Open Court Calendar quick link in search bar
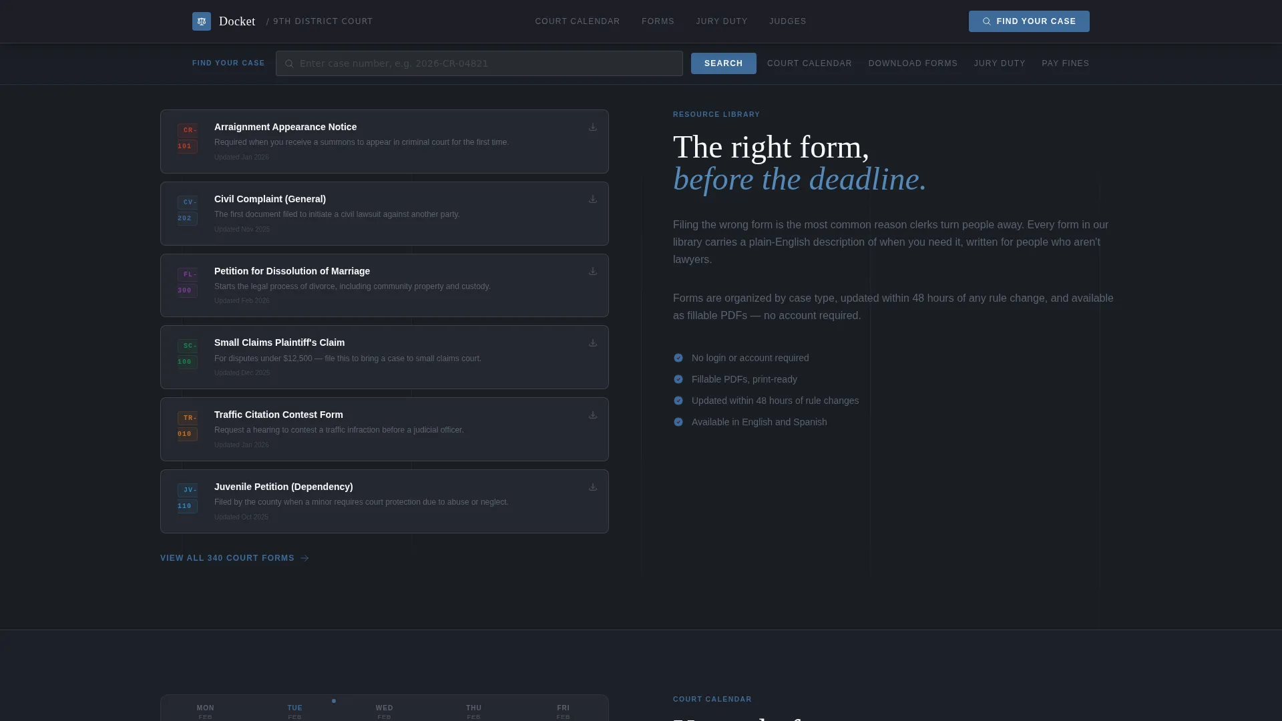This screenshot has height=721, width=1282. point(809,63)
